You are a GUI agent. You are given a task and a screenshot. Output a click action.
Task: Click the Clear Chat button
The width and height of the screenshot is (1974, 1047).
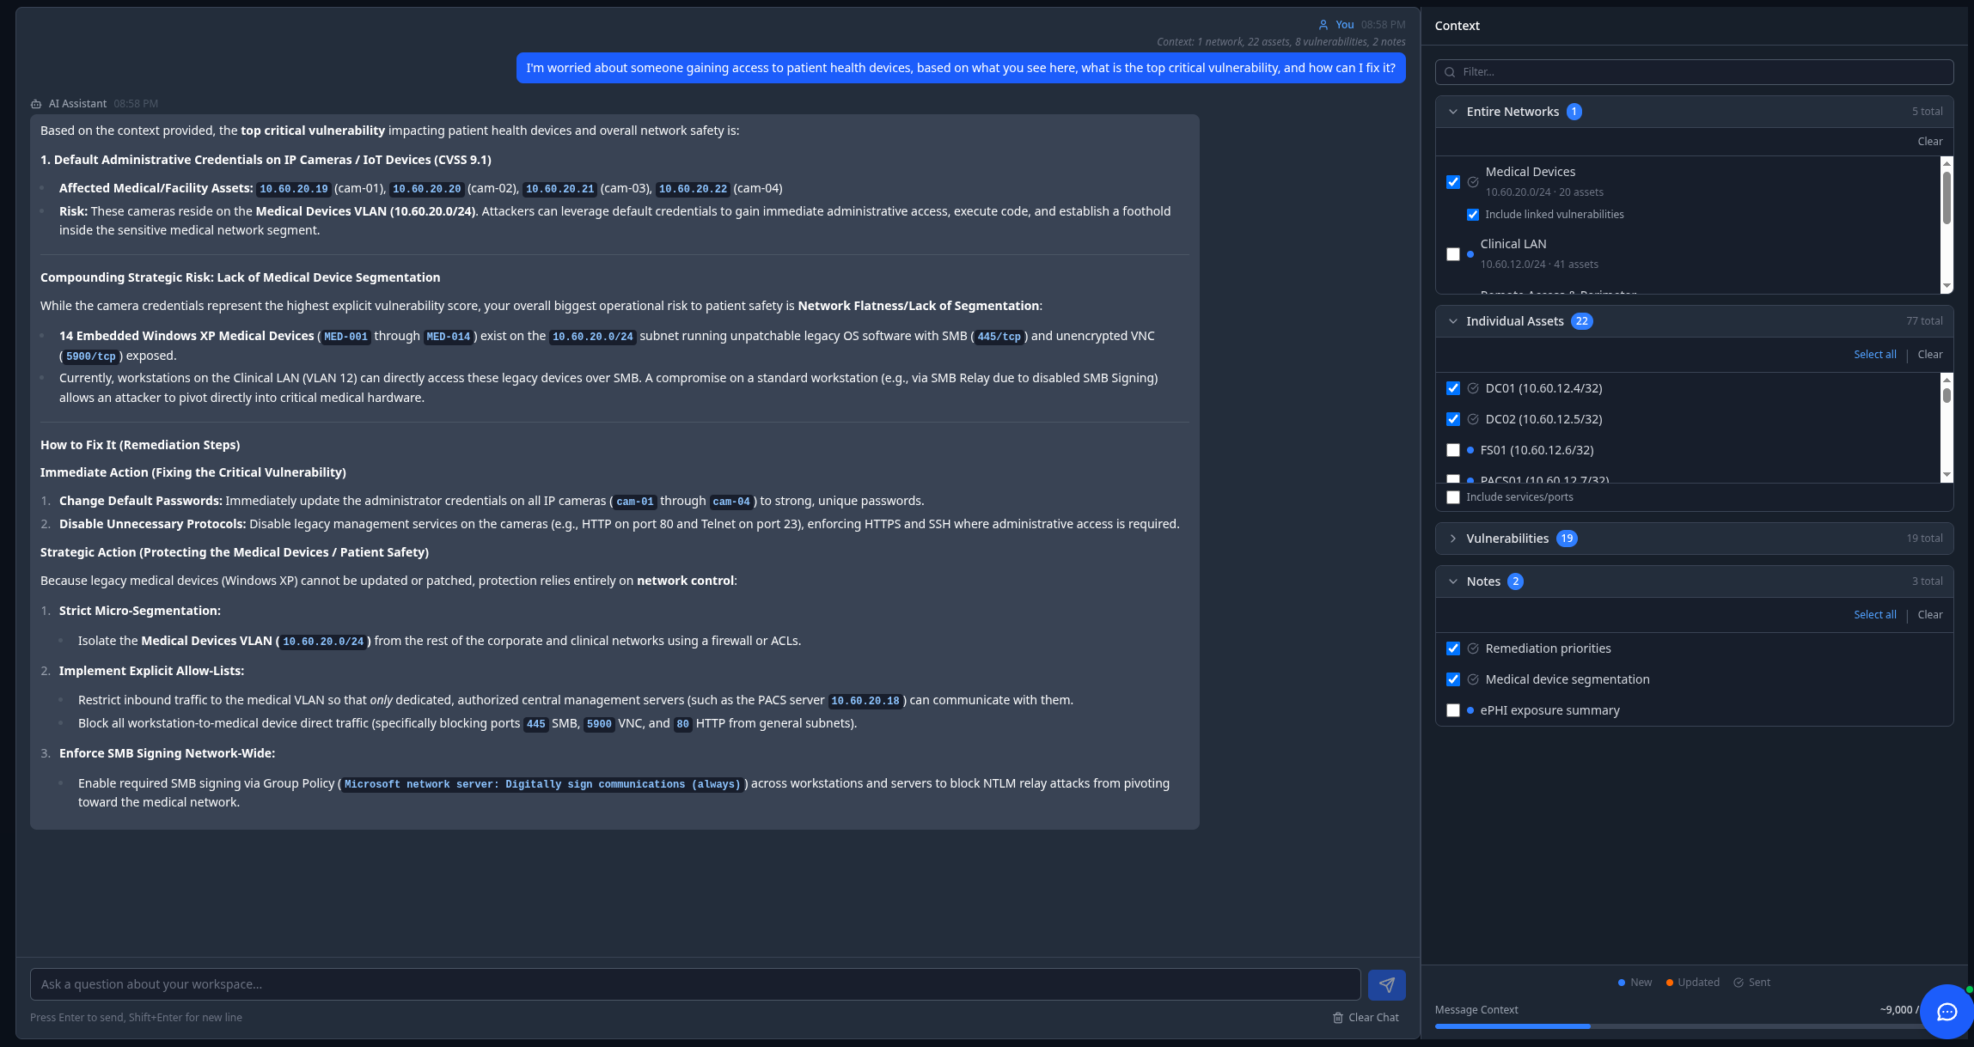1366,1018
